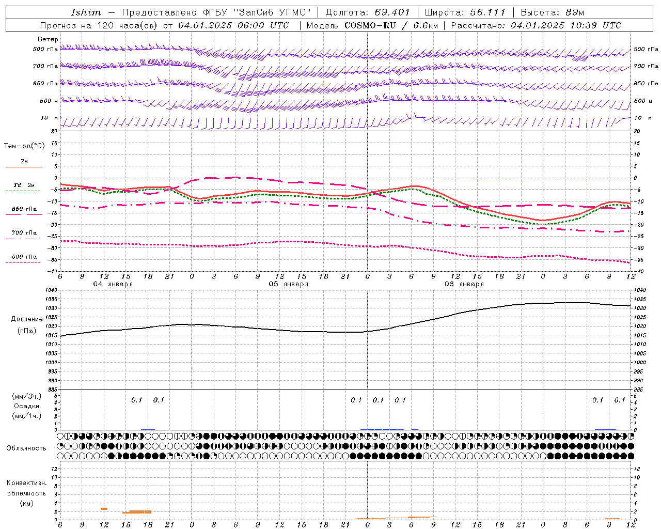The image size is (661, 529).
Task: Click the "(км)" unit under convective cloudiness
Action: pyautogui.click(x=26, y=503)
